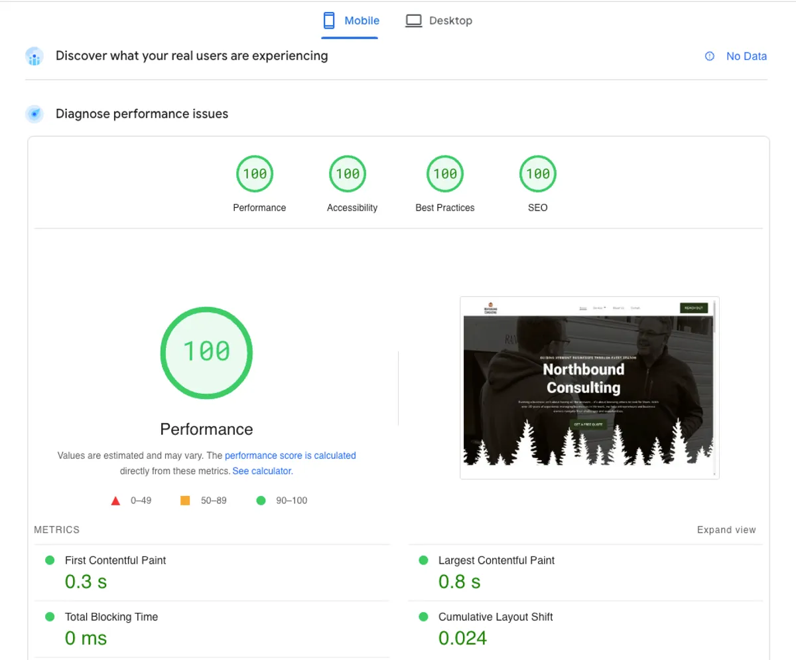Click Expand view in Metrics
796x660 pixels.
click(x=726, y=530)
